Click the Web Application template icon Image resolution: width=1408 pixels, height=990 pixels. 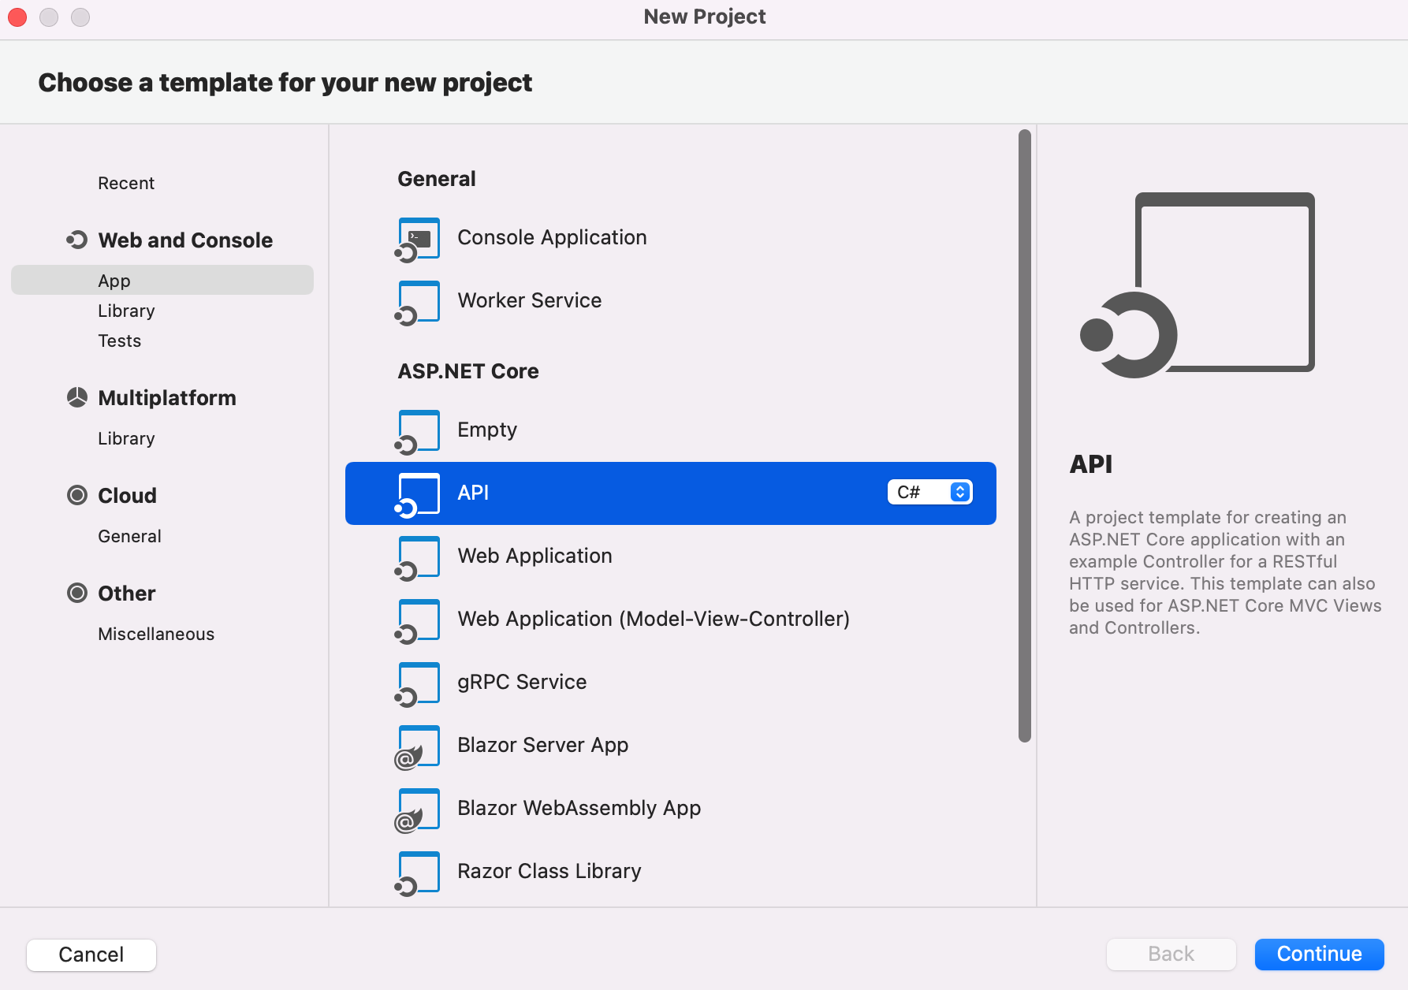pyautogui.click(x=417, y=558)
